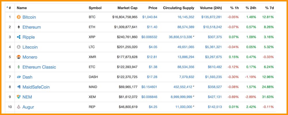Open the Monero name link
The width and height of the screenshot is (288, 115).
coord(30,57)
